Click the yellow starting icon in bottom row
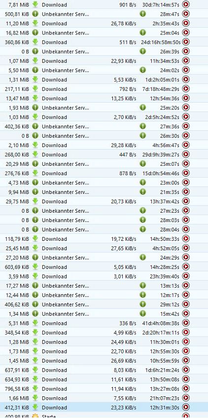The height and width of the screenshot is (418, 208). tap(35, 416)
